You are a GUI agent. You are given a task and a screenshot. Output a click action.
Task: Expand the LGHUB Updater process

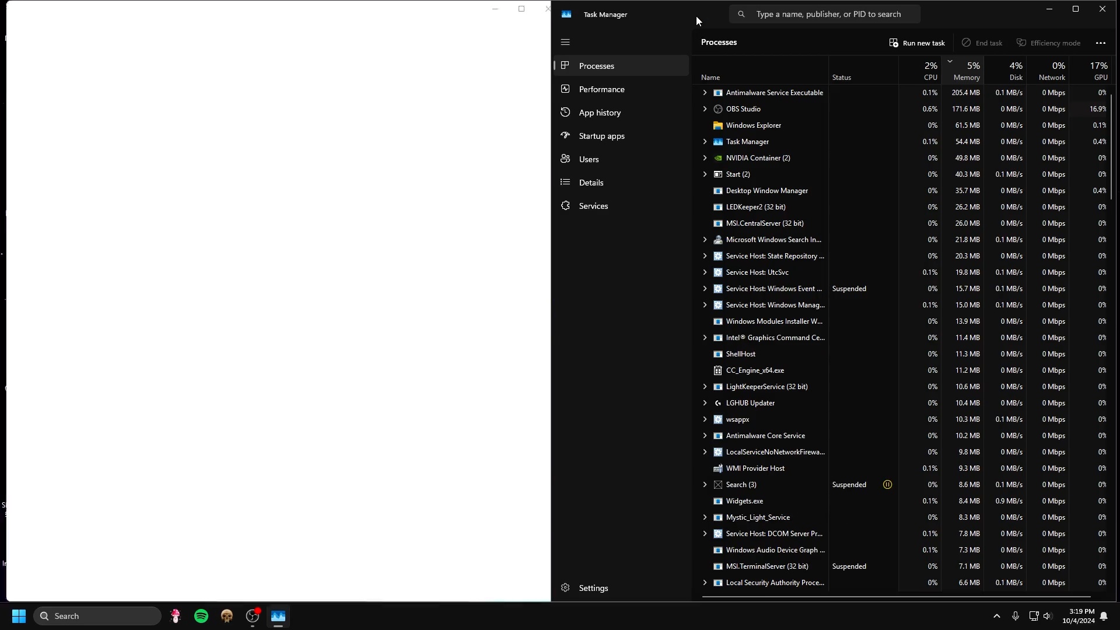pyautogui.click(x=705, y=403)
